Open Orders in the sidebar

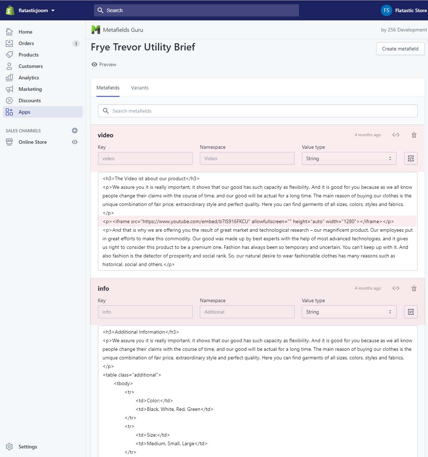(x=26, y=43)
